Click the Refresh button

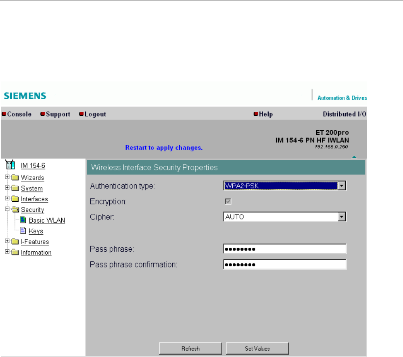point(190,349)
